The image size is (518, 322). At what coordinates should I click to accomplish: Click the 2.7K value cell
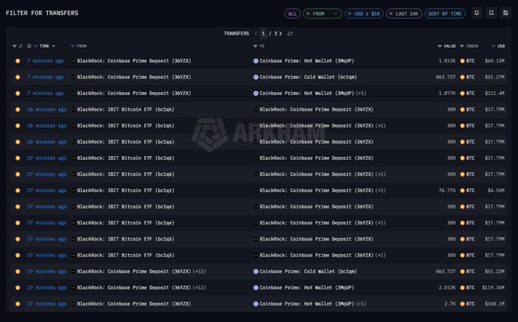pos(450,304)
